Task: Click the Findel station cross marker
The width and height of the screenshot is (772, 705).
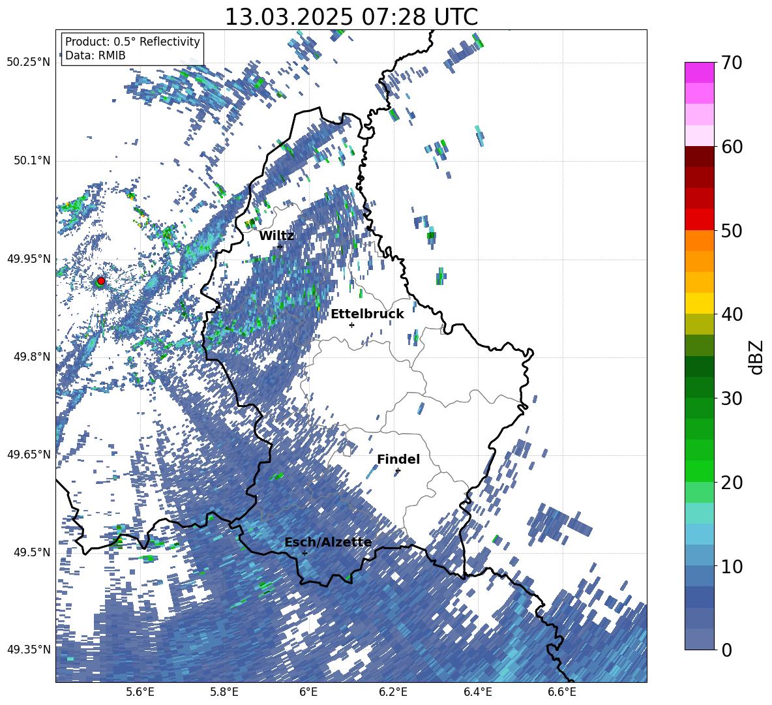Action: tap(398, 471)
